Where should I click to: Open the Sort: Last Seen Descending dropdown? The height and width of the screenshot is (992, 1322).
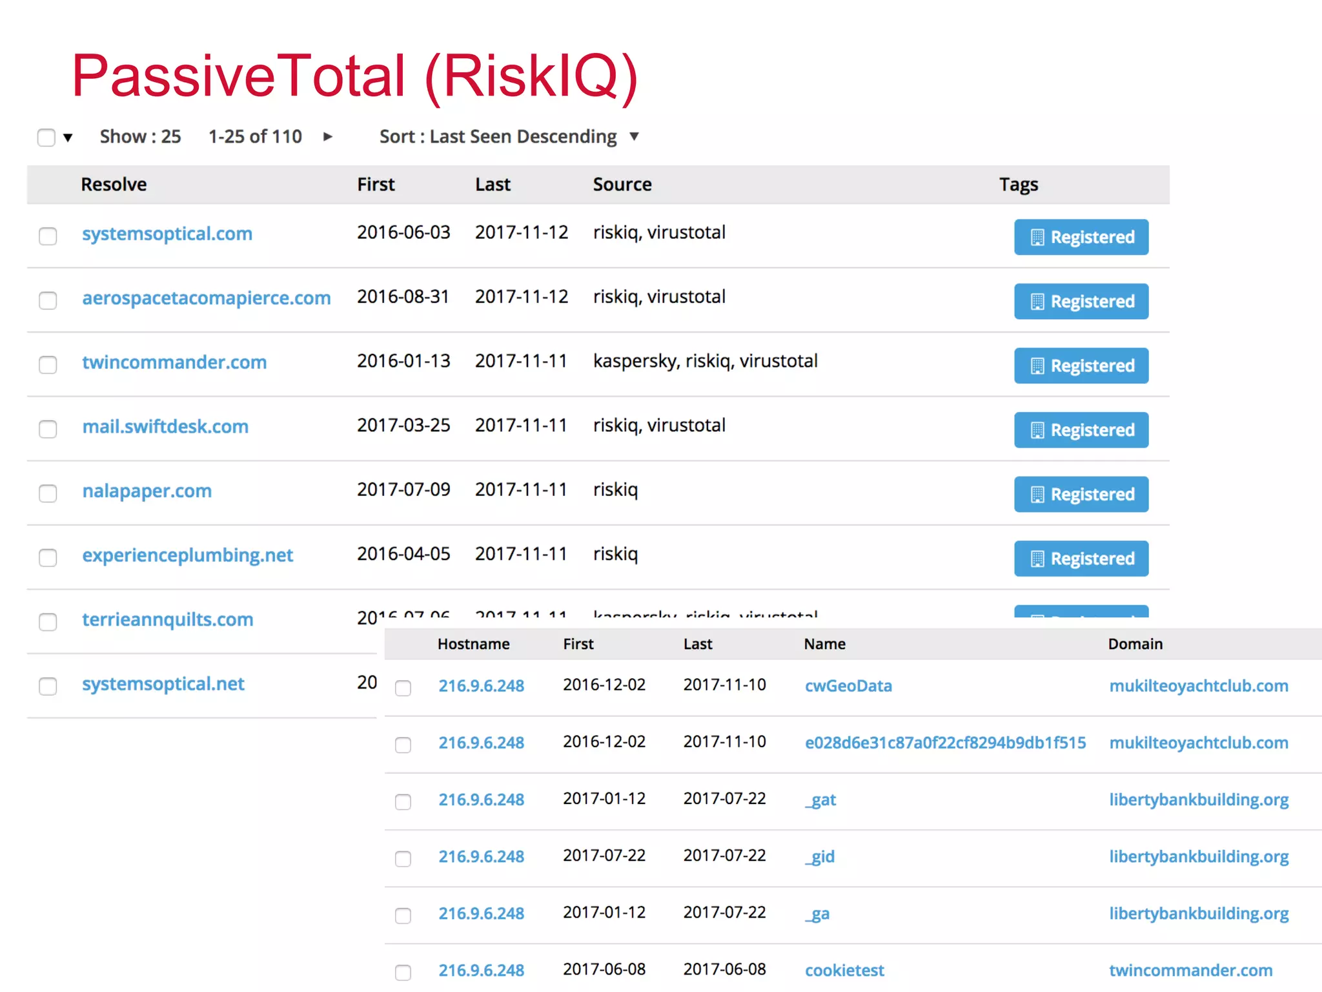pyautogui.click(x=509, y=137)
